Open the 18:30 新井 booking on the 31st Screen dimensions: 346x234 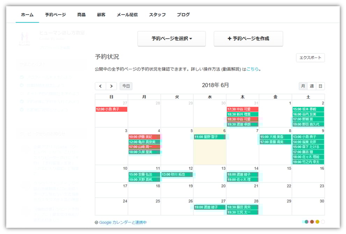pyautogui.click(x=243, y=114)
